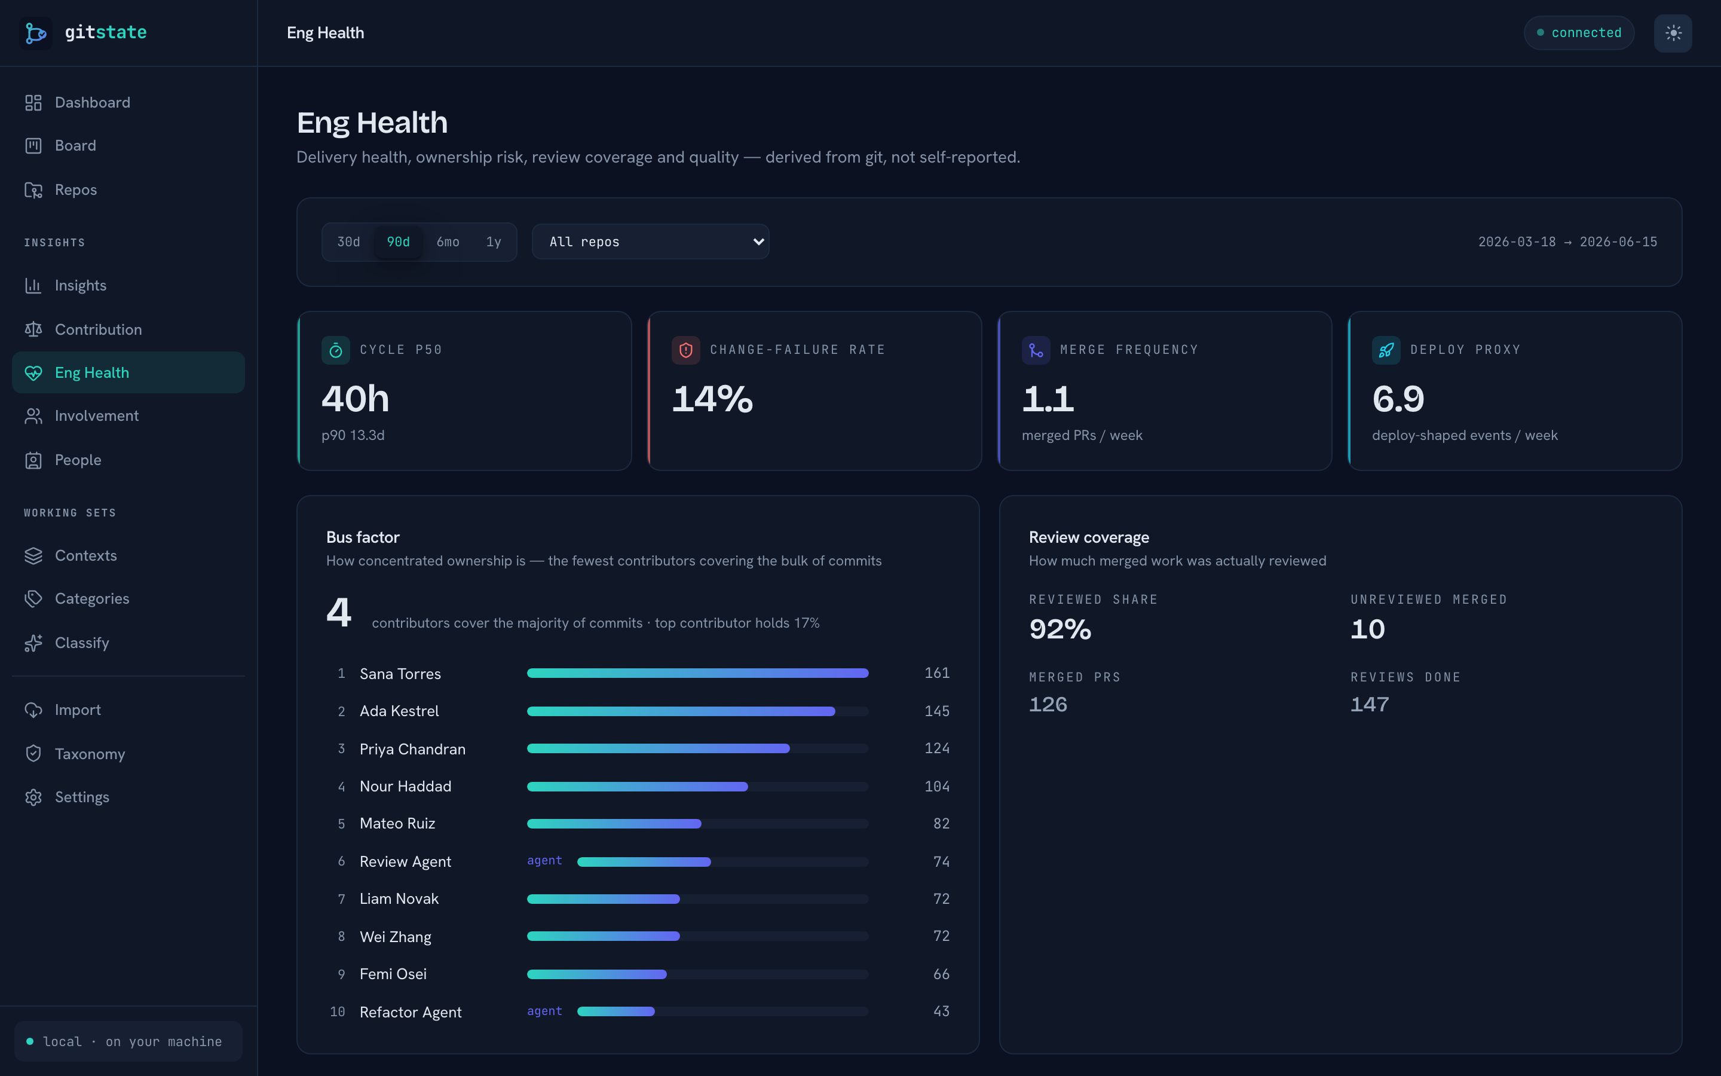
Task: Click the Taxonomy shield icon
Action: click(x=33, y=754)
